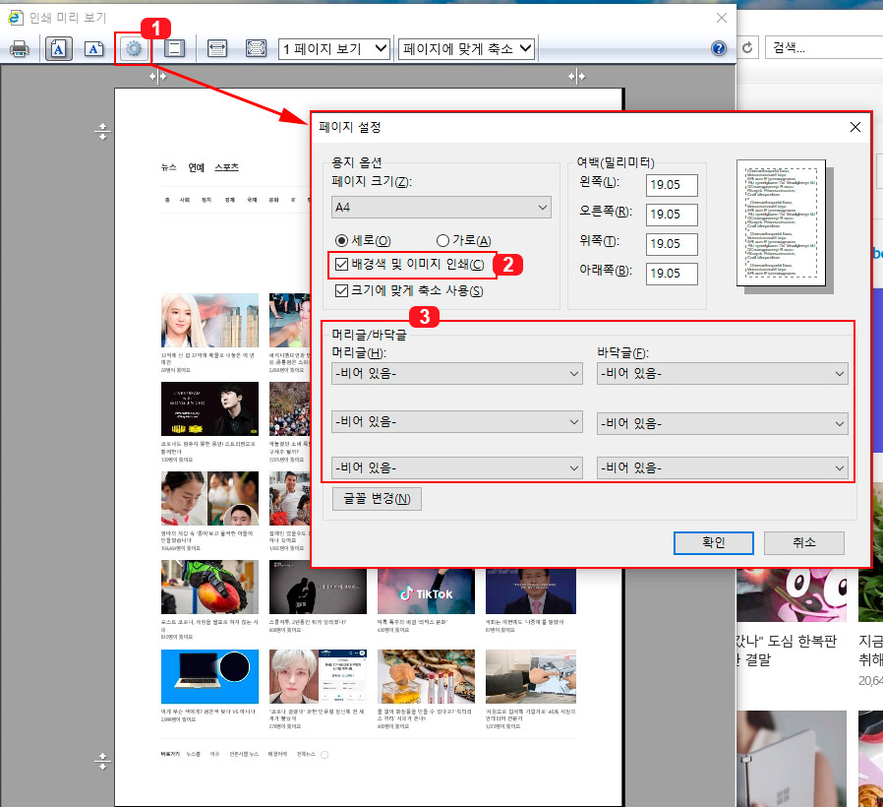Open the second 머리글 dropdown
Viewport: 883px width, 807px height.
coord(457,421)
